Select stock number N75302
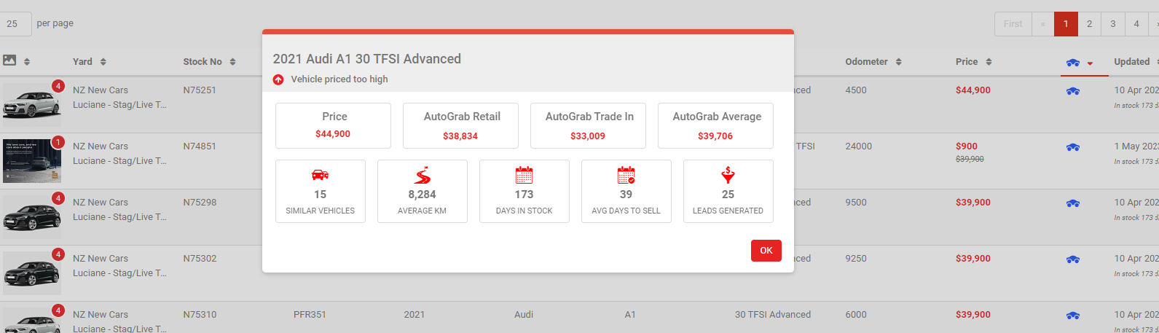 pyautogui.click(x=200, y=259)
